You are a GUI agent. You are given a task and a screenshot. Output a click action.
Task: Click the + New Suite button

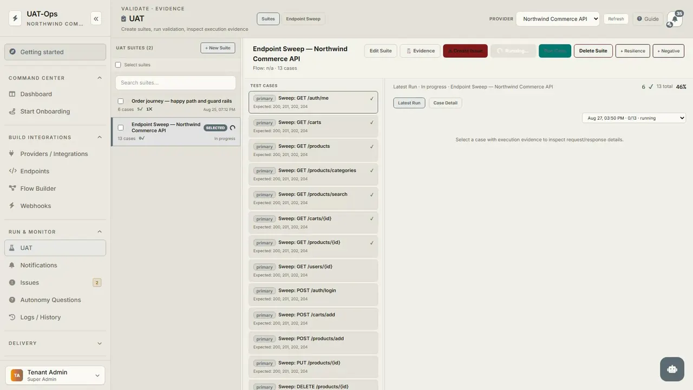click(x=218, y=48)
